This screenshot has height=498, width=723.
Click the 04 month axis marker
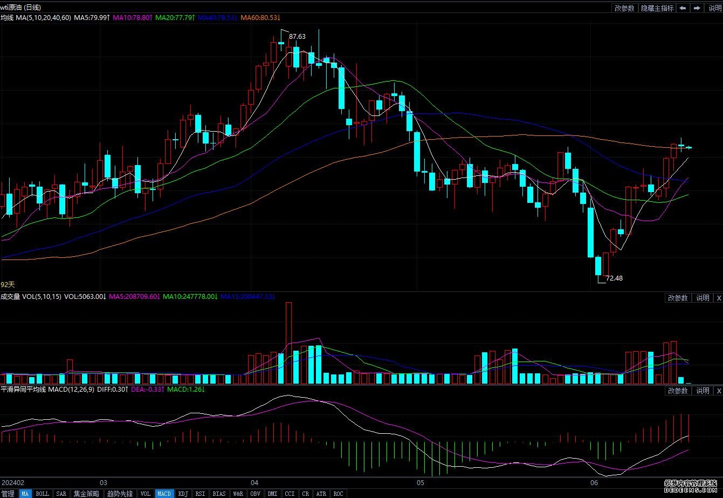pyautogui.click(x=255, y=482)
